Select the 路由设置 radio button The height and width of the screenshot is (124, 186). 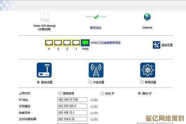pyautogui.click(x=38, y=82)
